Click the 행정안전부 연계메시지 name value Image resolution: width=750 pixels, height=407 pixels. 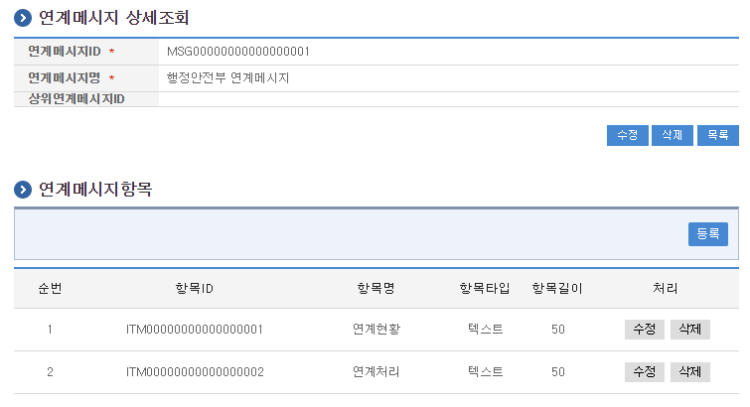tap(227, 77)
